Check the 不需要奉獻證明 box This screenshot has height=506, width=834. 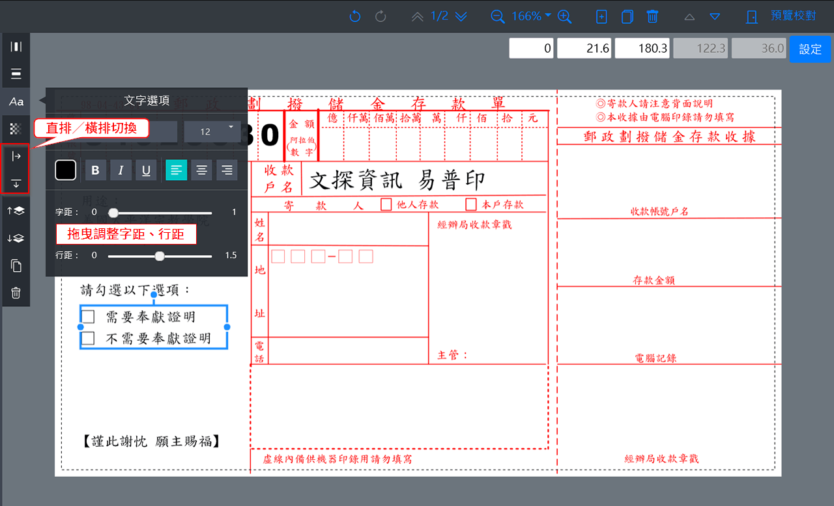pyautogui.click(x=88, y=338)
